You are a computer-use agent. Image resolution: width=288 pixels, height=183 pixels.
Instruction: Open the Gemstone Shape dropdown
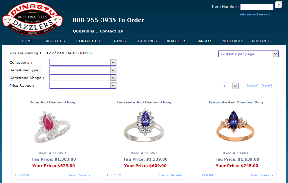click(x=83, y=78)
